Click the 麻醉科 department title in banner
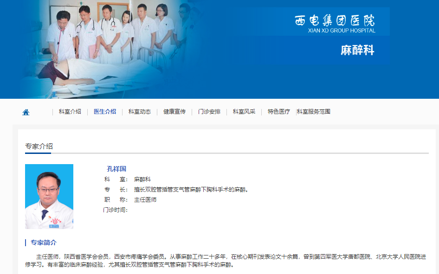The height and width of the screenshot is (274, 439). [357, 51]
